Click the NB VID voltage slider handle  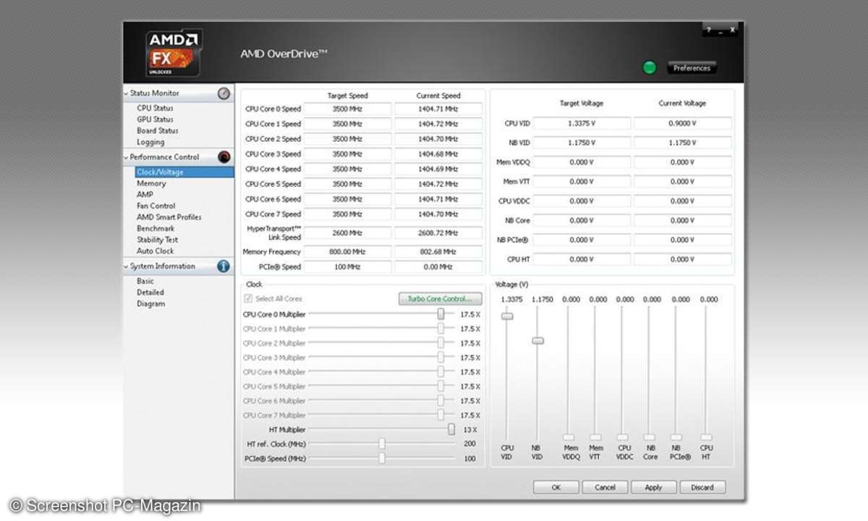[537, 340]
